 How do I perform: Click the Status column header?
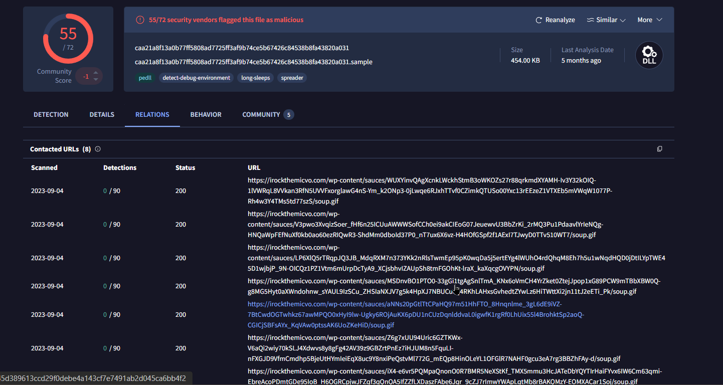(x=186, y=168)
